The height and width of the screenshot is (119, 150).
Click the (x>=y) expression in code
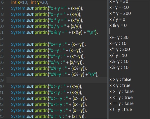79,99
